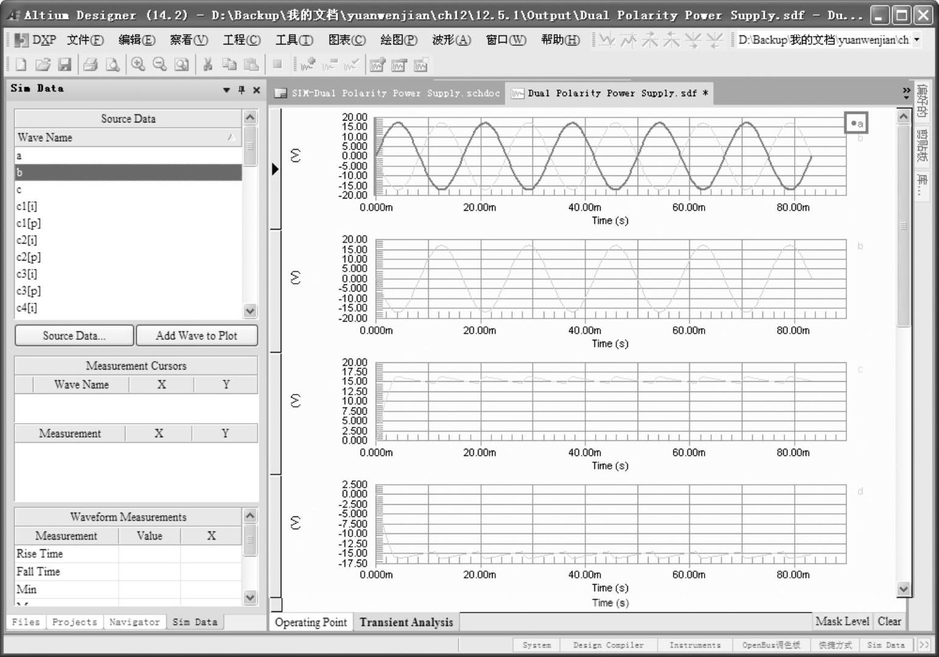Screen dimensions: 939x657
Task: Click the Zoom In magnifier icon
Action: pos(138,65)
